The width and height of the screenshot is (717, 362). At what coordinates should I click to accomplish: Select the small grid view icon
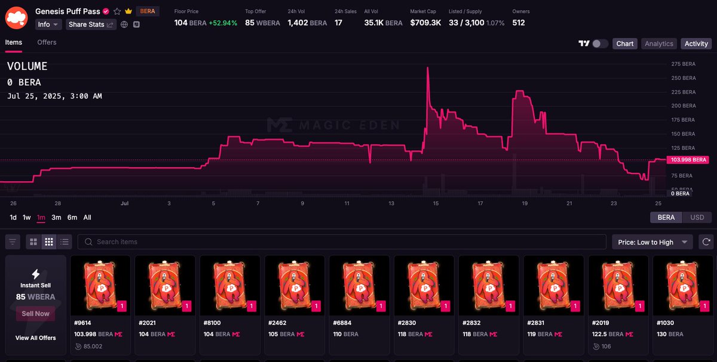click(49, 242)
